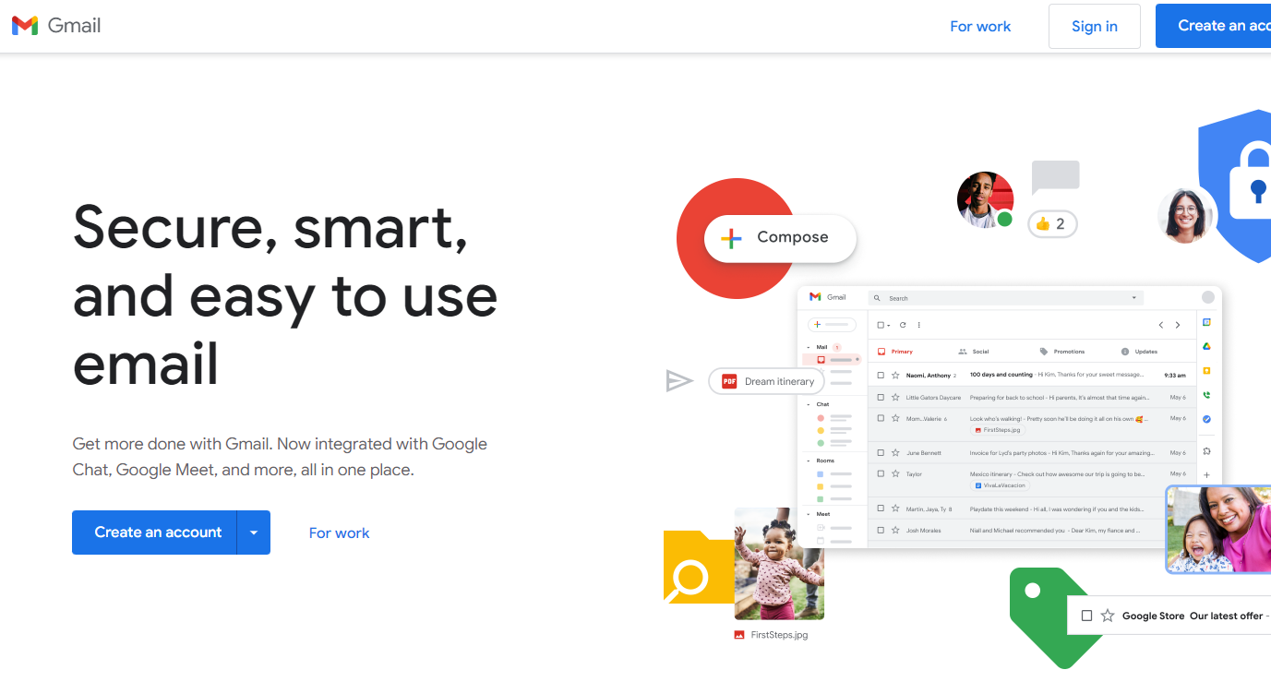Screen dimensions: 1271x694
Task: Star the Martin, Jaya, Ty email
Action: pos(895,509)
